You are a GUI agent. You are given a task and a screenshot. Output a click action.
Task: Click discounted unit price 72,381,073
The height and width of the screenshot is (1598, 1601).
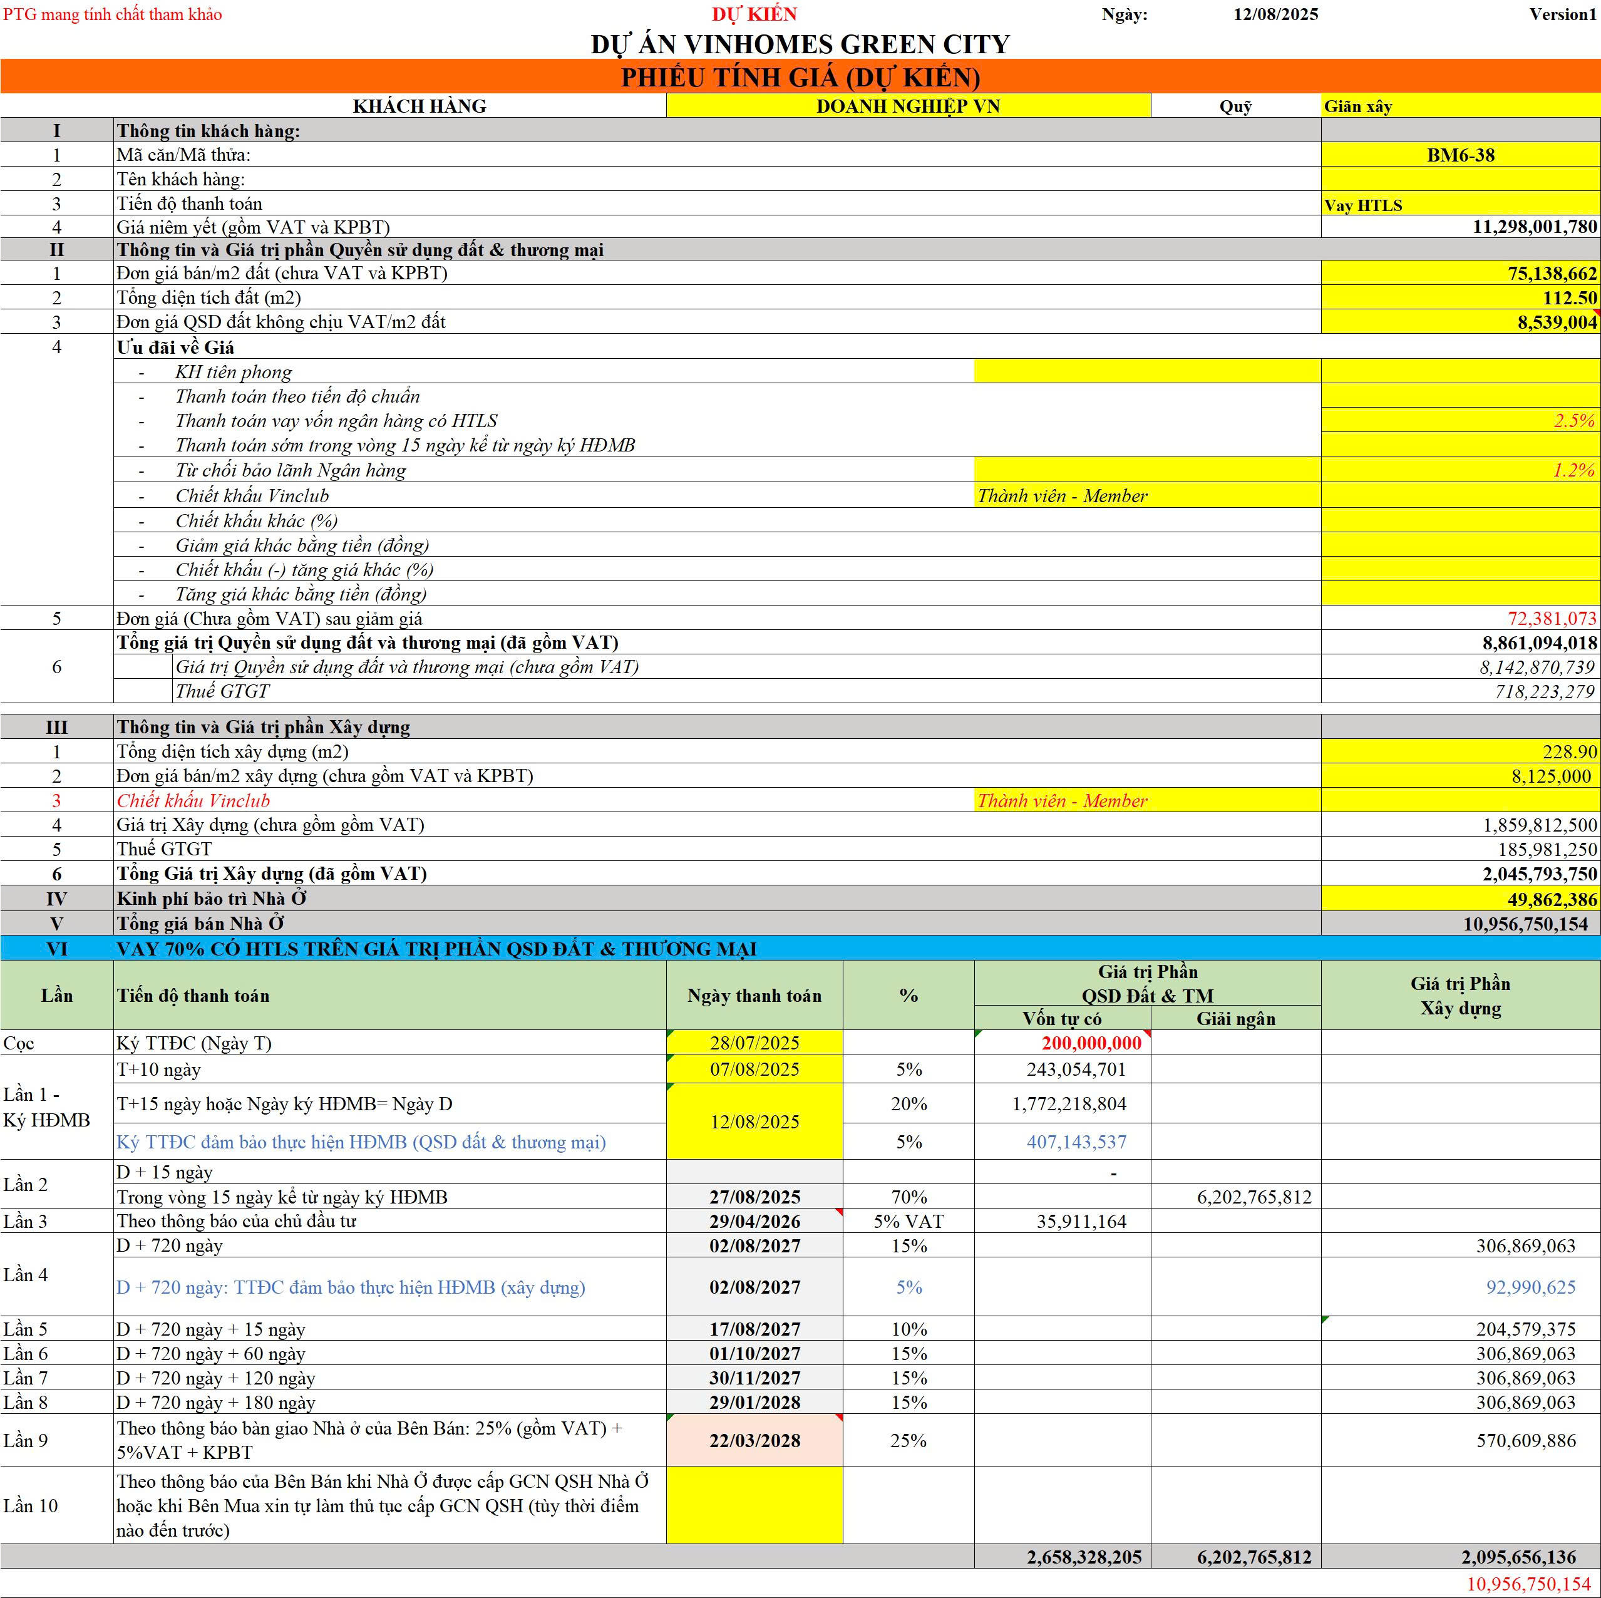[x=1552, y=618]
